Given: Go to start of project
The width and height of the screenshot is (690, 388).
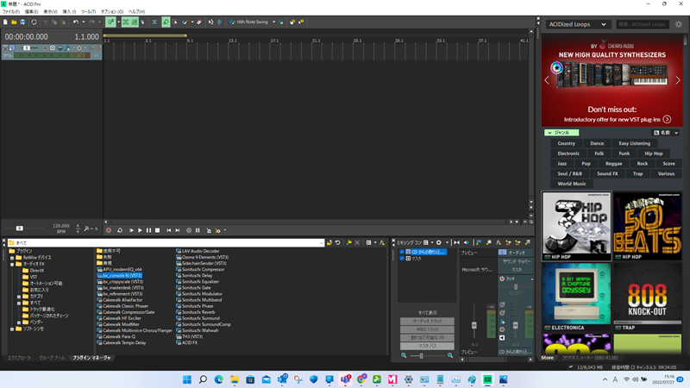Looking at the screenshot, I should tap(168, 230).
